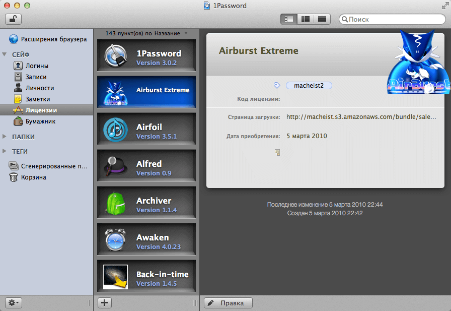Click the Поиск search field
This screenshot has height=311, width=451.
pos(392,19)
